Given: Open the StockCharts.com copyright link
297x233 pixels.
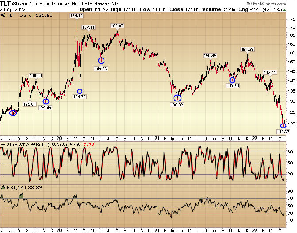Looking at the screenshot, I should (266, 4).
